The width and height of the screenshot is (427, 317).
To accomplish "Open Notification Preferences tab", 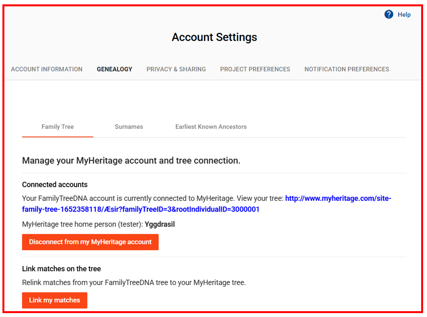I will pos(347,69).
